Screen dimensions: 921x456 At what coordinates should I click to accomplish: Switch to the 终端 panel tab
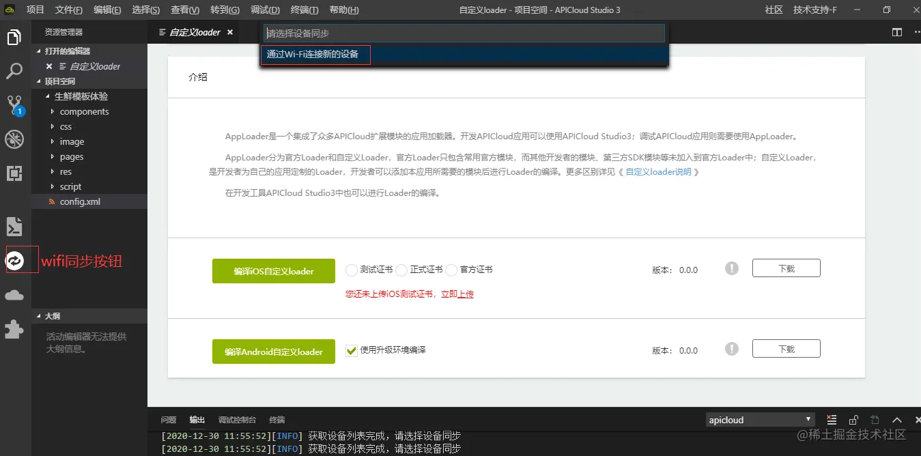click(277, 420)
